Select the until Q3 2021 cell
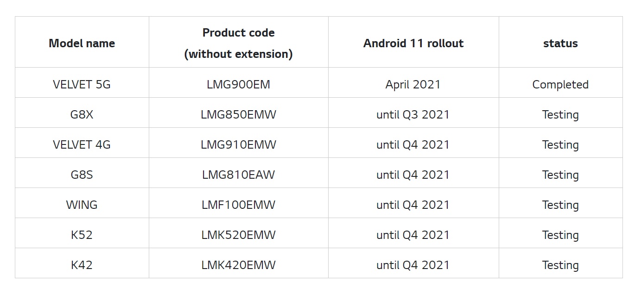Viewport: 635px width, 288px height. (413, 115)
